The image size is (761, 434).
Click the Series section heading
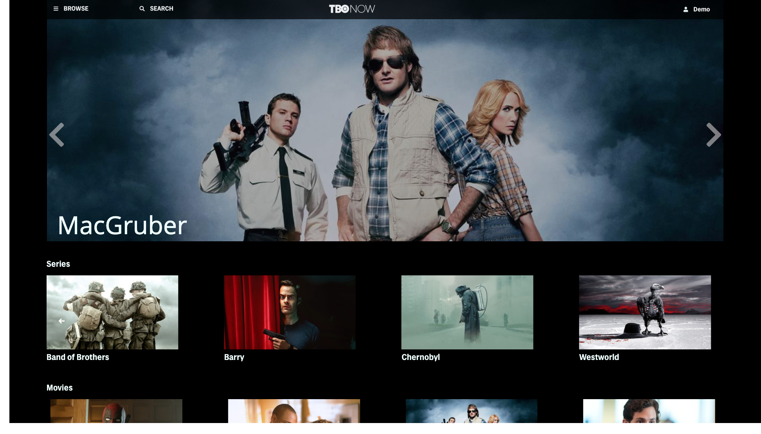[x=58, y=264]
